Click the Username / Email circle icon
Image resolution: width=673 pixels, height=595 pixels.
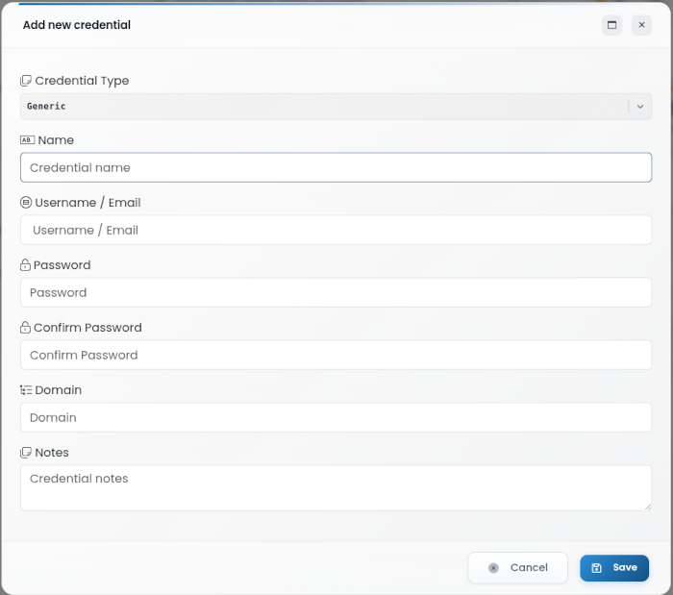click(26, 203)
